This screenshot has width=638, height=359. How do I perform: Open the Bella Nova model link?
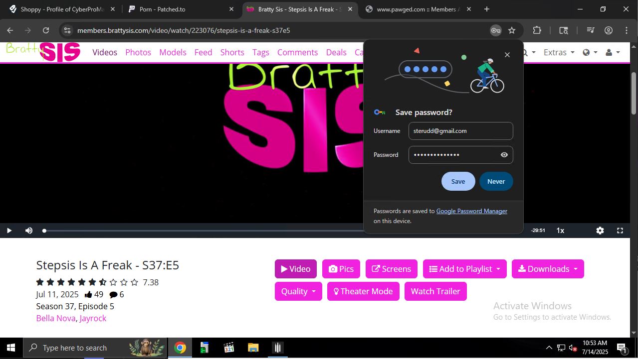coord(56,318)
